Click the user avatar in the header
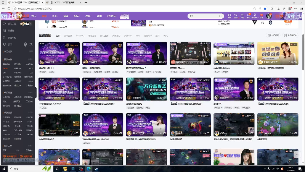This screenshot has height=172, width=305. click(269, 16)
